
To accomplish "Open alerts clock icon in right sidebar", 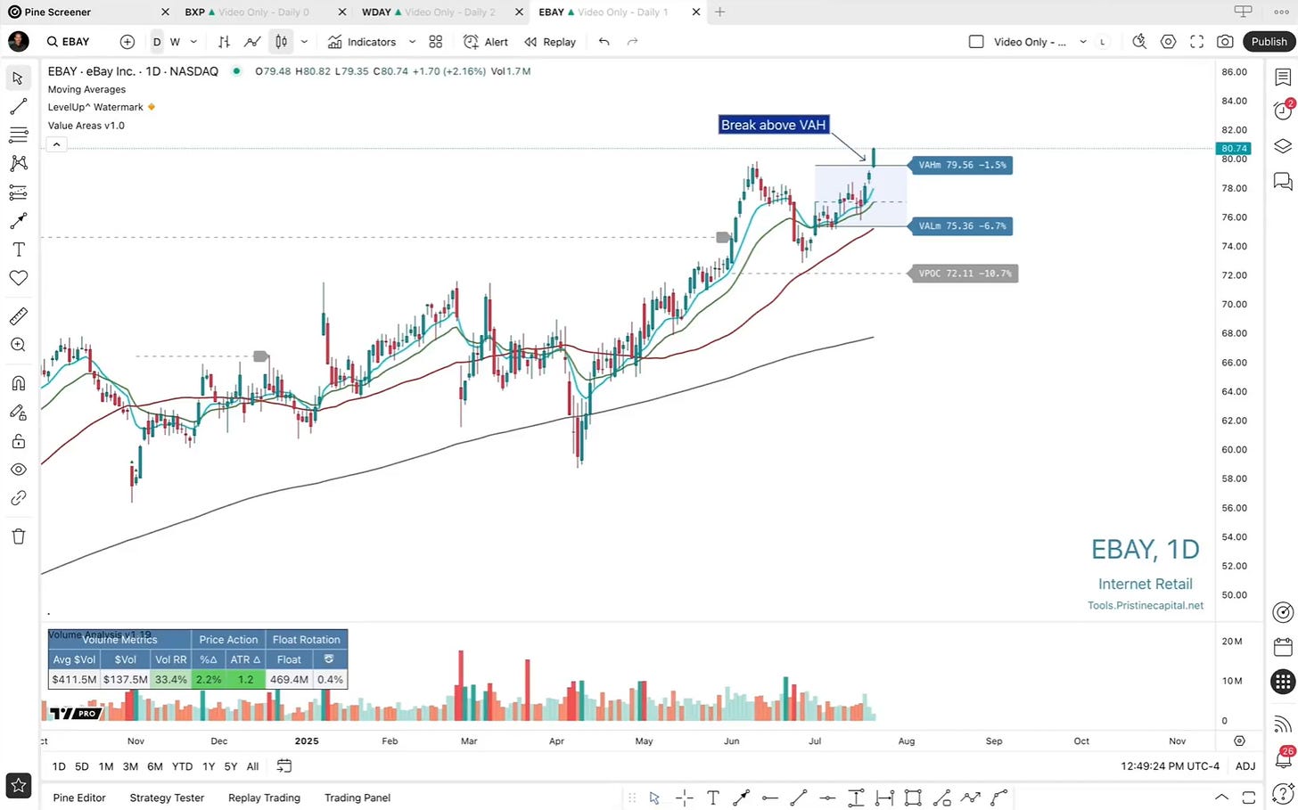I will point(1283,111).
